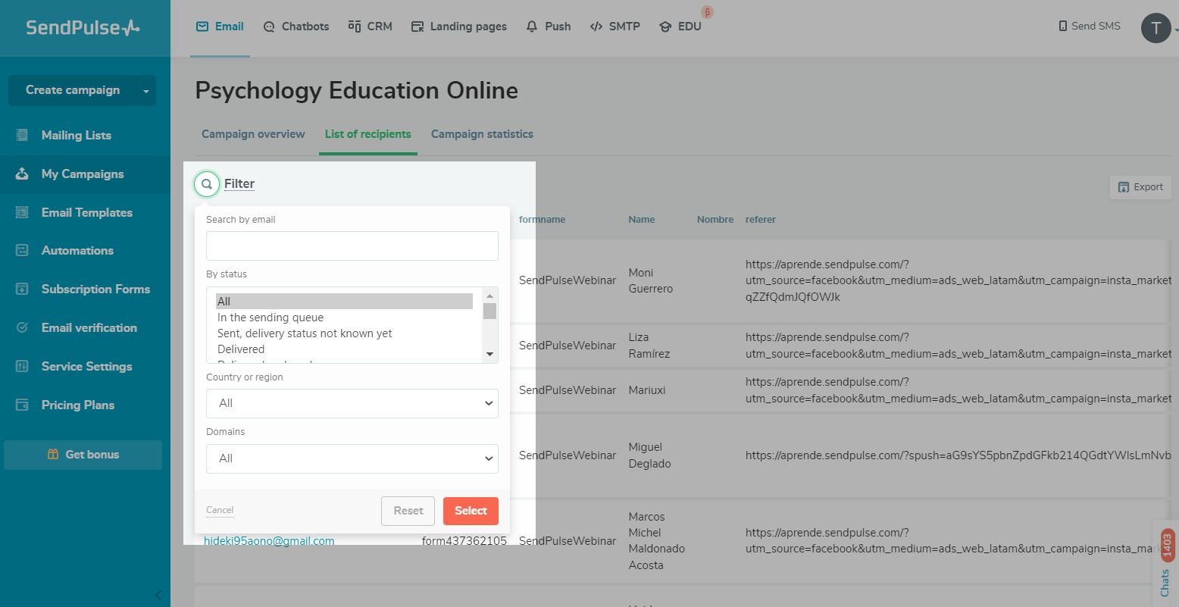
Task: Click the Name column header
Action: (642, 220)
